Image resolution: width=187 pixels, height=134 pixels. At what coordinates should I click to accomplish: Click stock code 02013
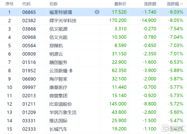tap(29, 96)
